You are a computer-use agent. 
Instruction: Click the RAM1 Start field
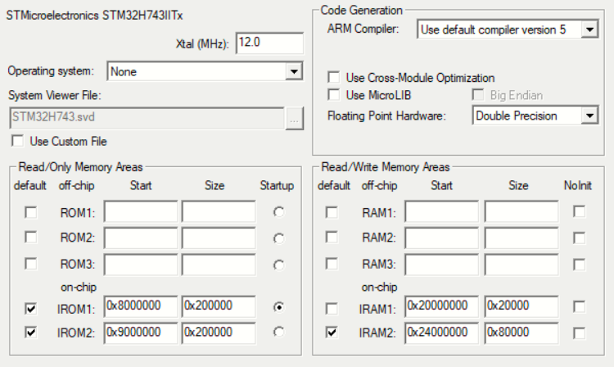442,212
